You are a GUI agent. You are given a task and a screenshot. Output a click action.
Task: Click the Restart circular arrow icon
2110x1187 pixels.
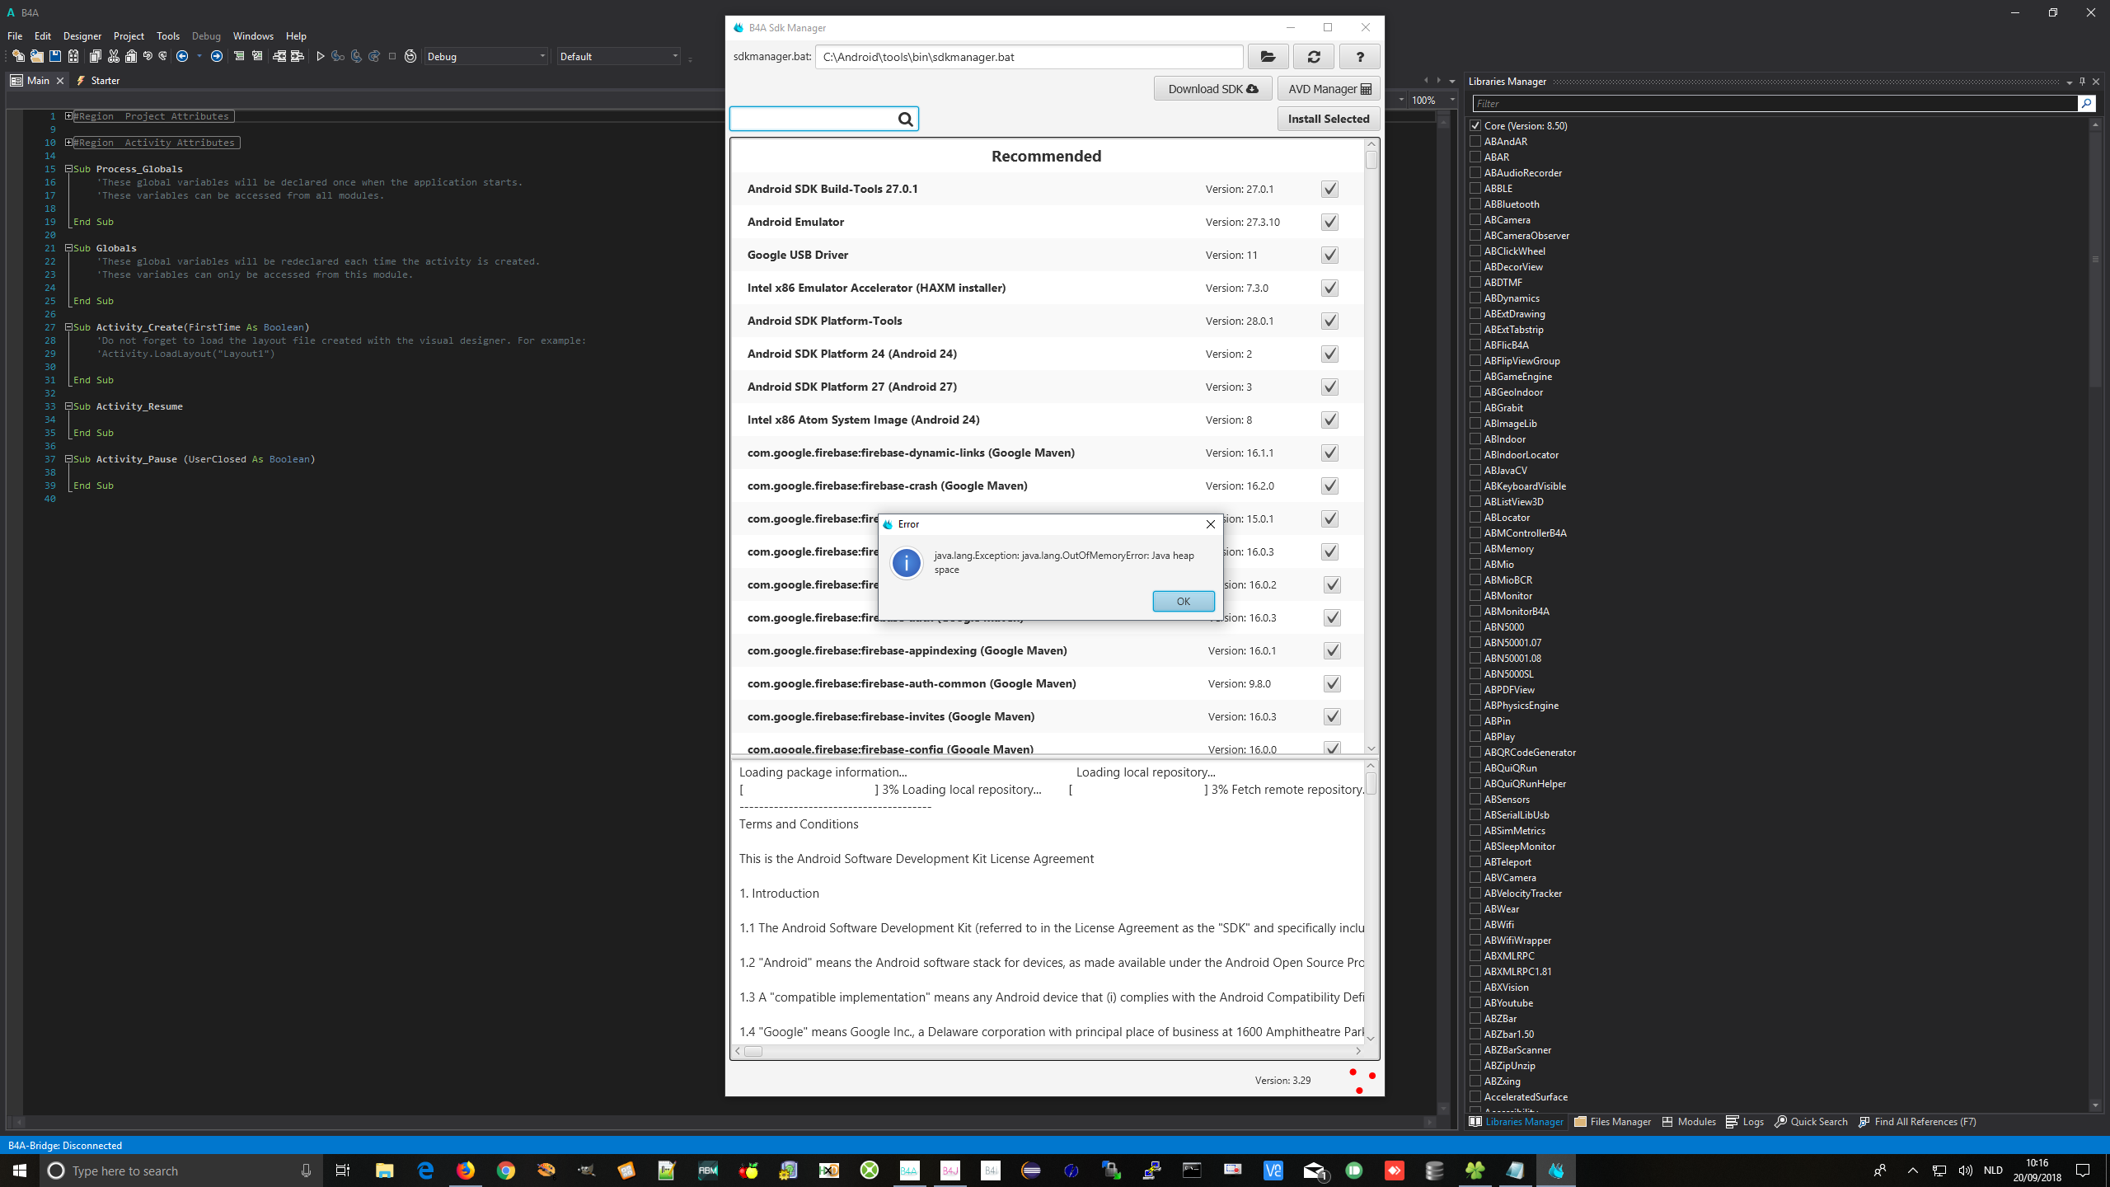click(x=410, y=56)
